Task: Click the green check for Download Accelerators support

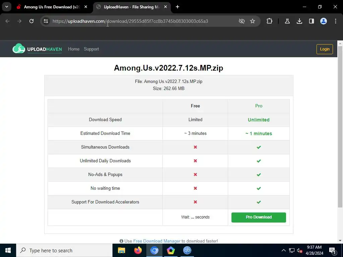Action: [x=259, y=202]
